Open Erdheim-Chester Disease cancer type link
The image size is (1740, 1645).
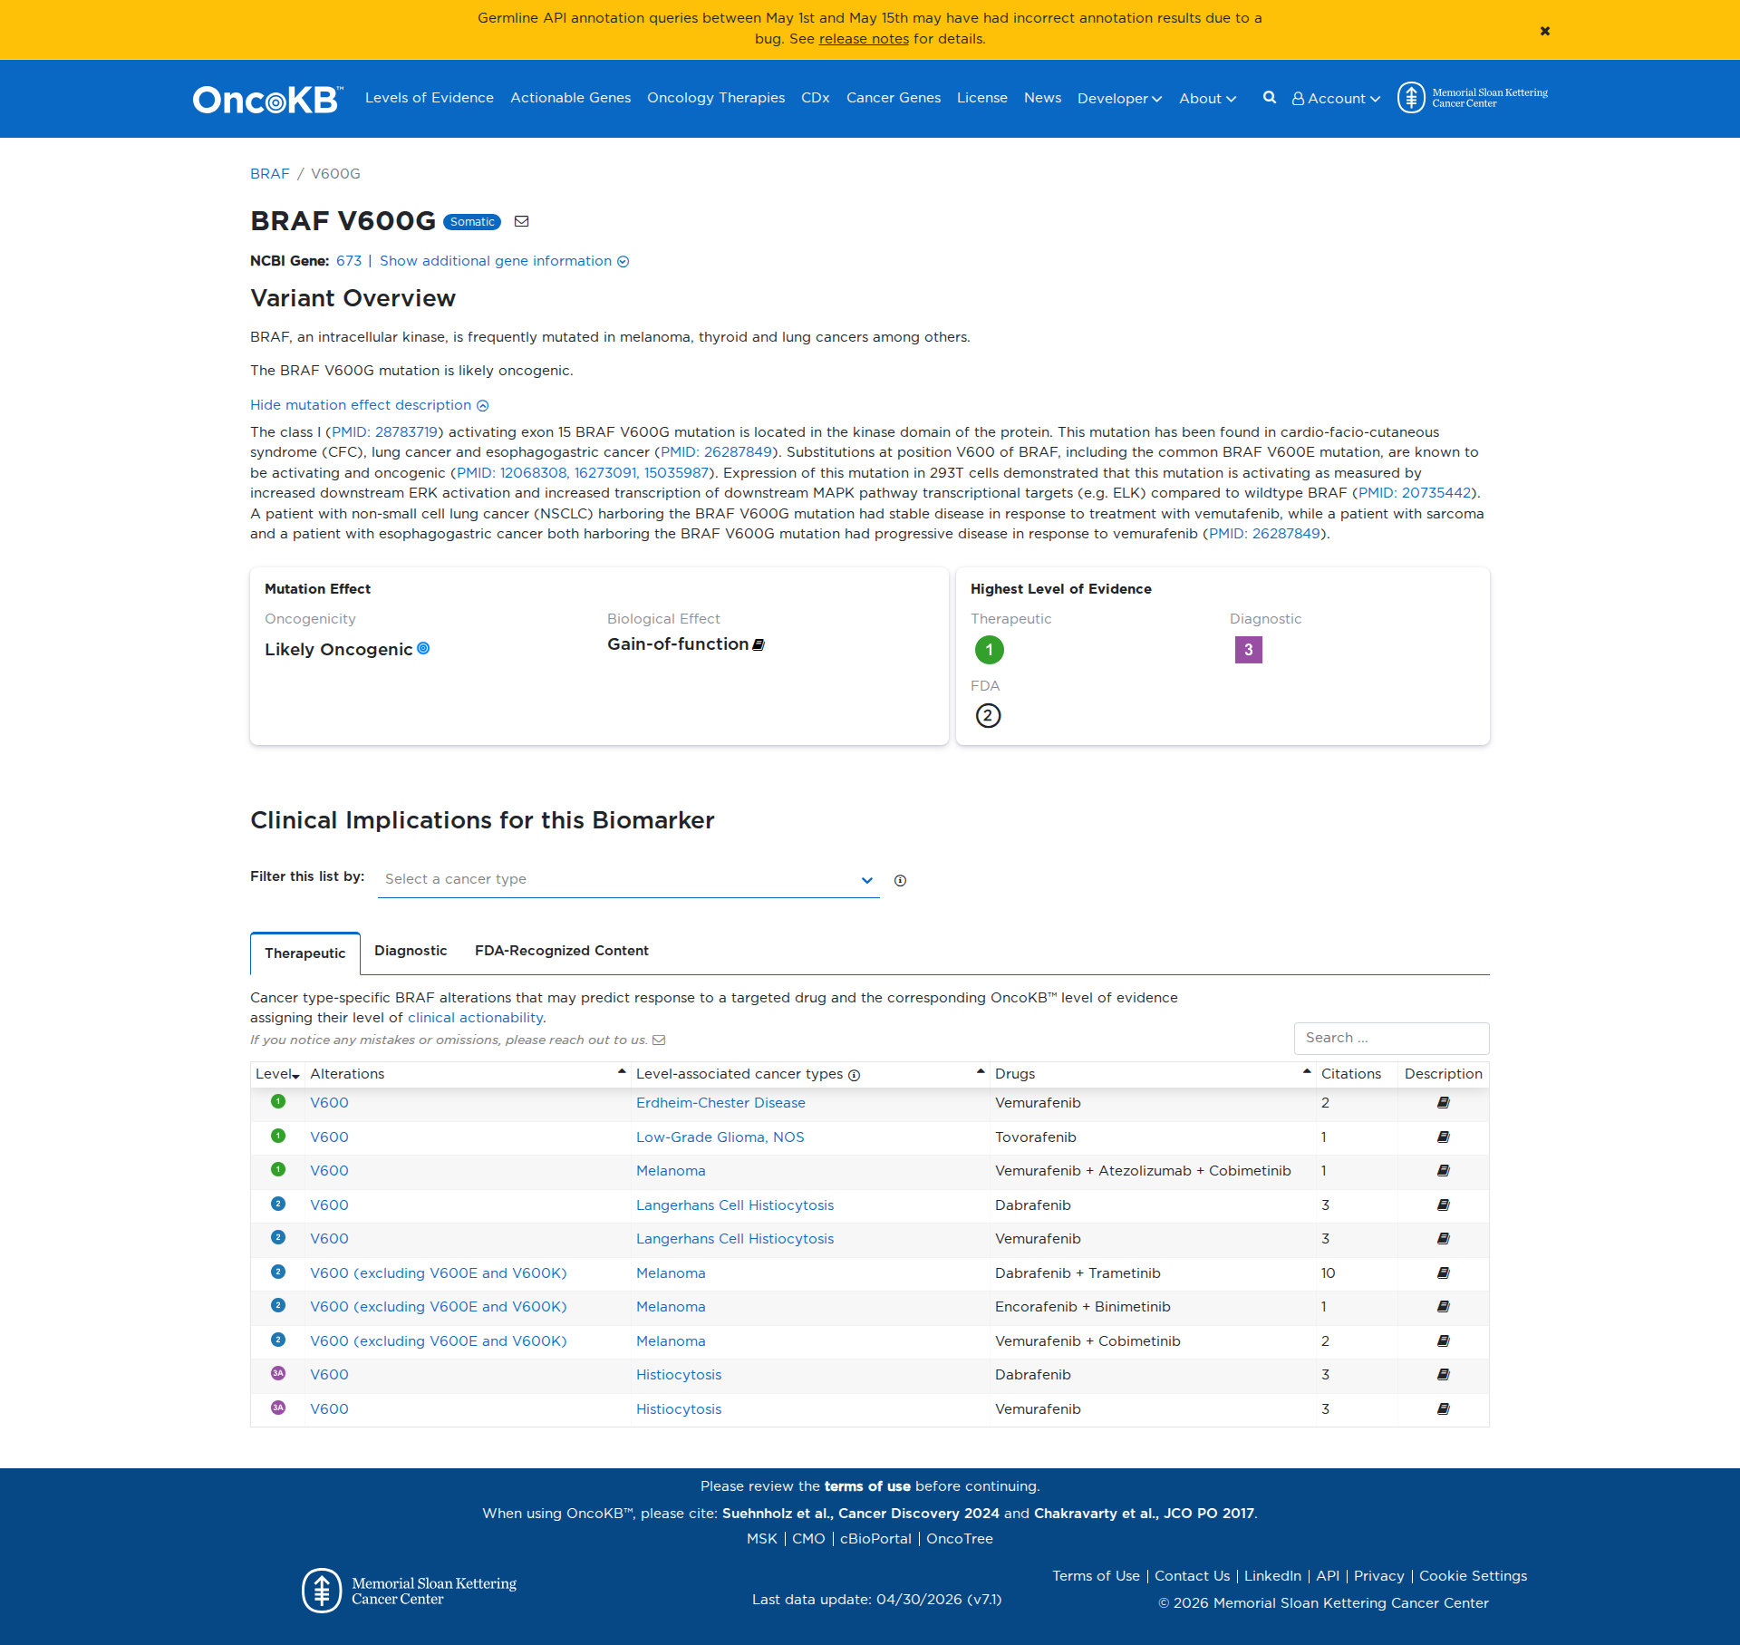point(720,1103)
